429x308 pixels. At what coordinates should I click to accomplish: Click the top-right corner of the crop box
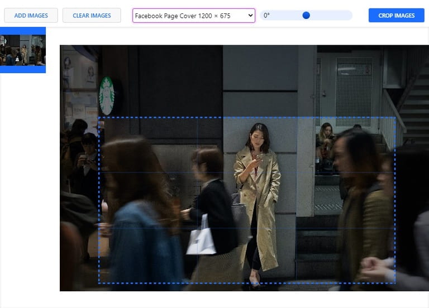pos(395,118)
